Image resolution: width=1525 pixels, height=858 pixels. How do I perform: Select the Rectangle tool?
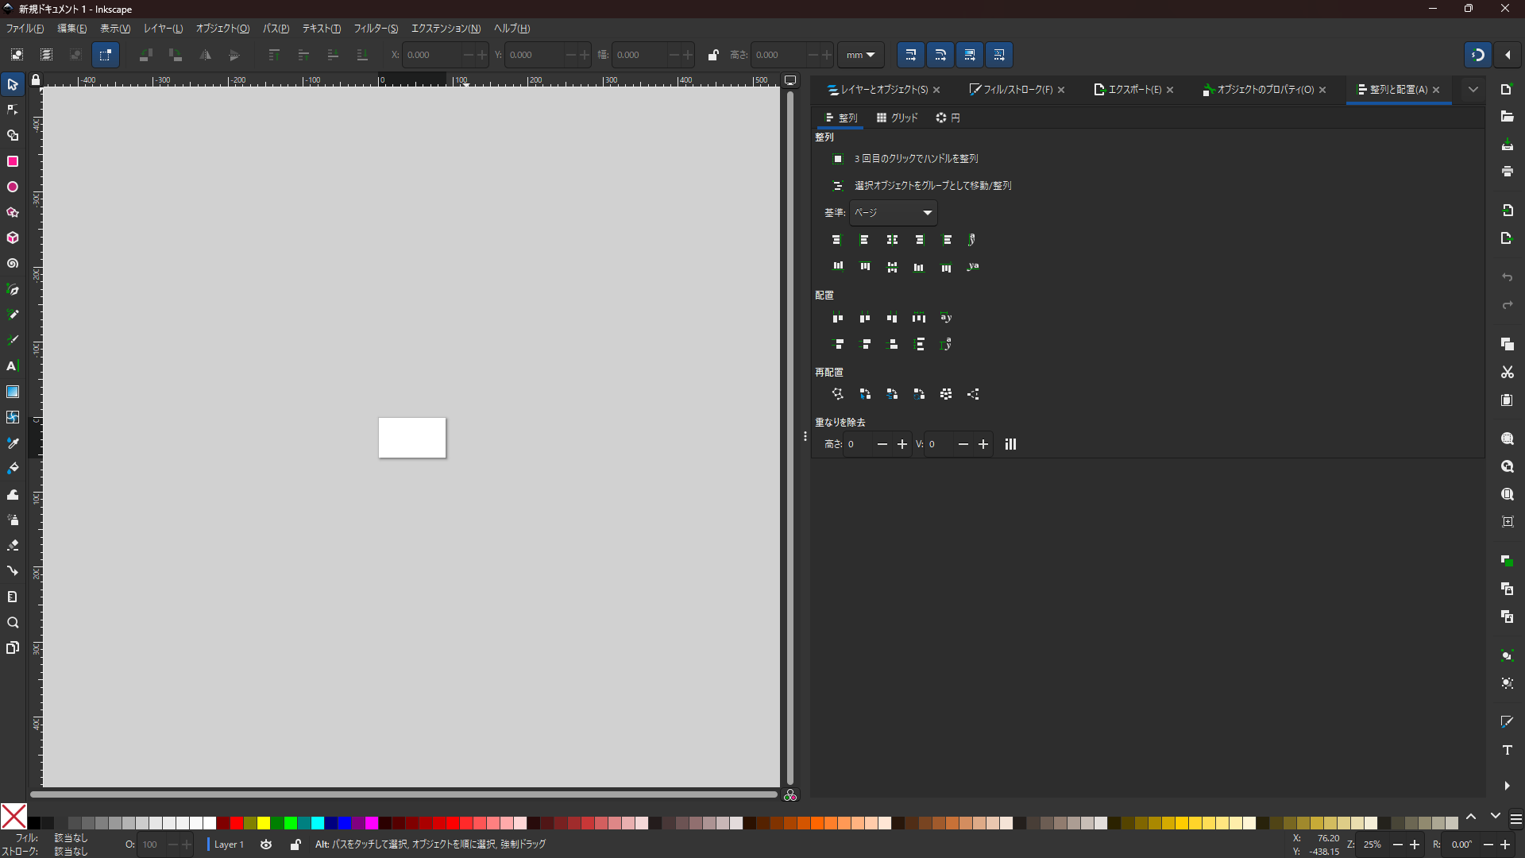click(x=13, y=161)
